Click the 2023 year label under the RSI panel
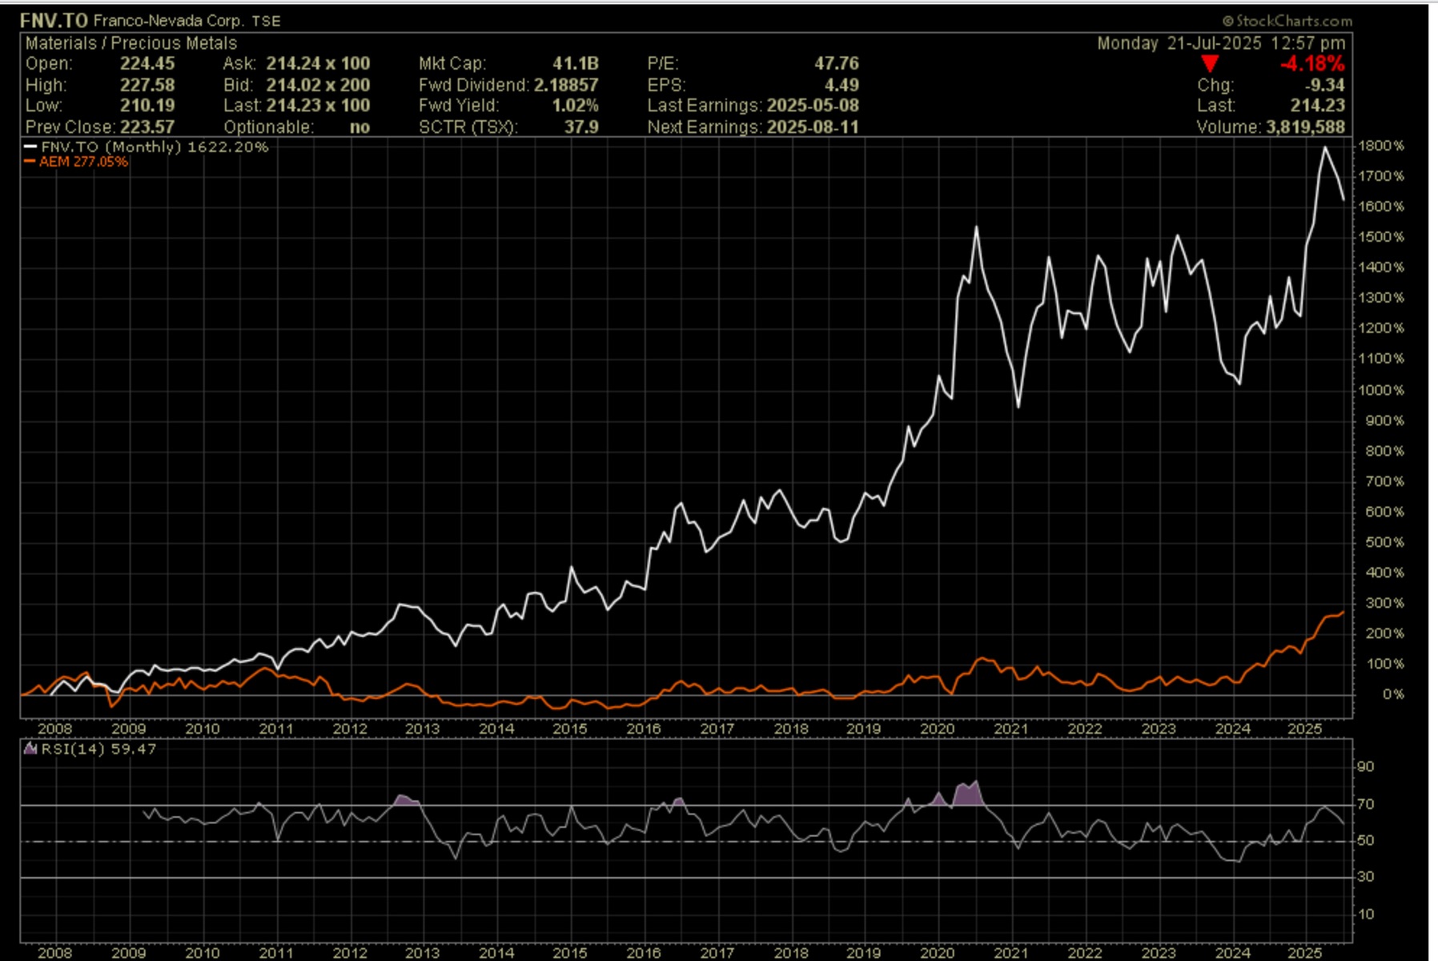 [x=1159, y=953]
